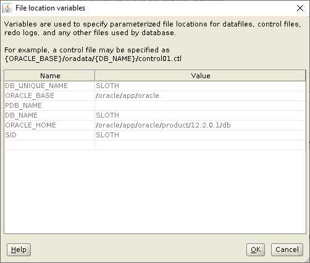310x263 pixels.
Task: Click the SLOTH value for SID
Action: 200,135
